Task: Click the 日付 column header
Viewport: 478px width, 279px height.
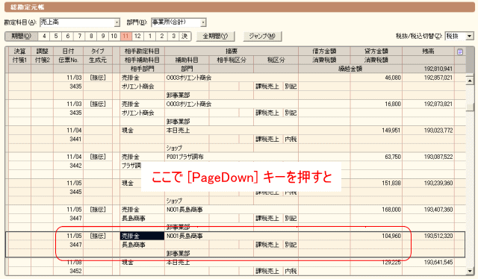Action: (x=68, y=51)
